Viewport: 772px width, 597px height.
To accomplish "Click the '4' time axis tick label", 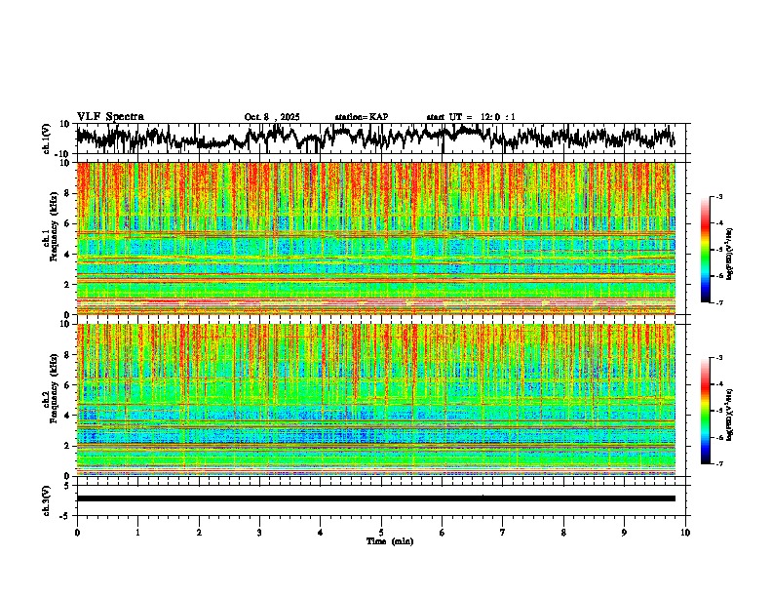I will [x=321, y=533].
